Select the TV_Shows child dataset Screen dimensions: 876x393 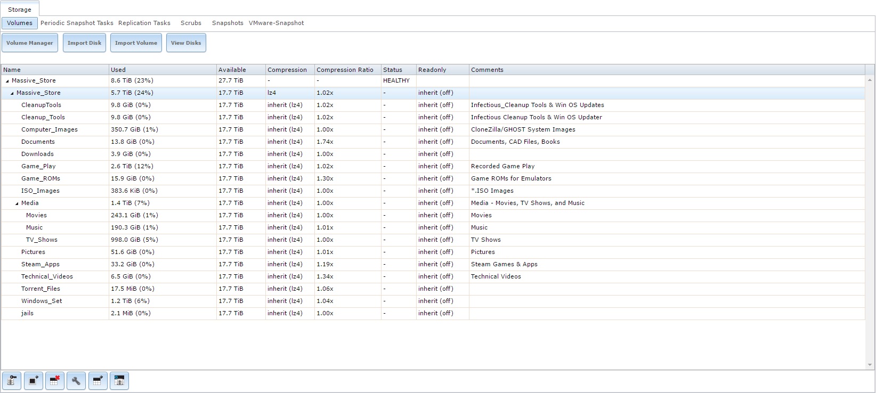(42, 240)
